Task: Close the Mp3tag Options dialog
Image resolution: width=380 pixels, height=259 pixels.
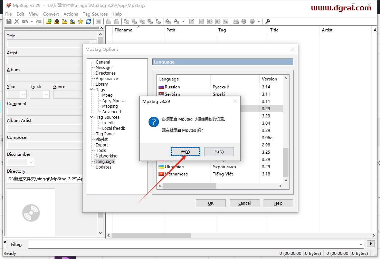Action: [x=293, y=49]
